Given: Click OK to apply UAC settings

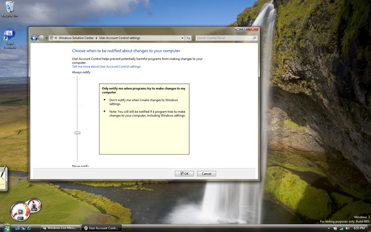Looking at the screenshot, I should [x=185, y=174].
